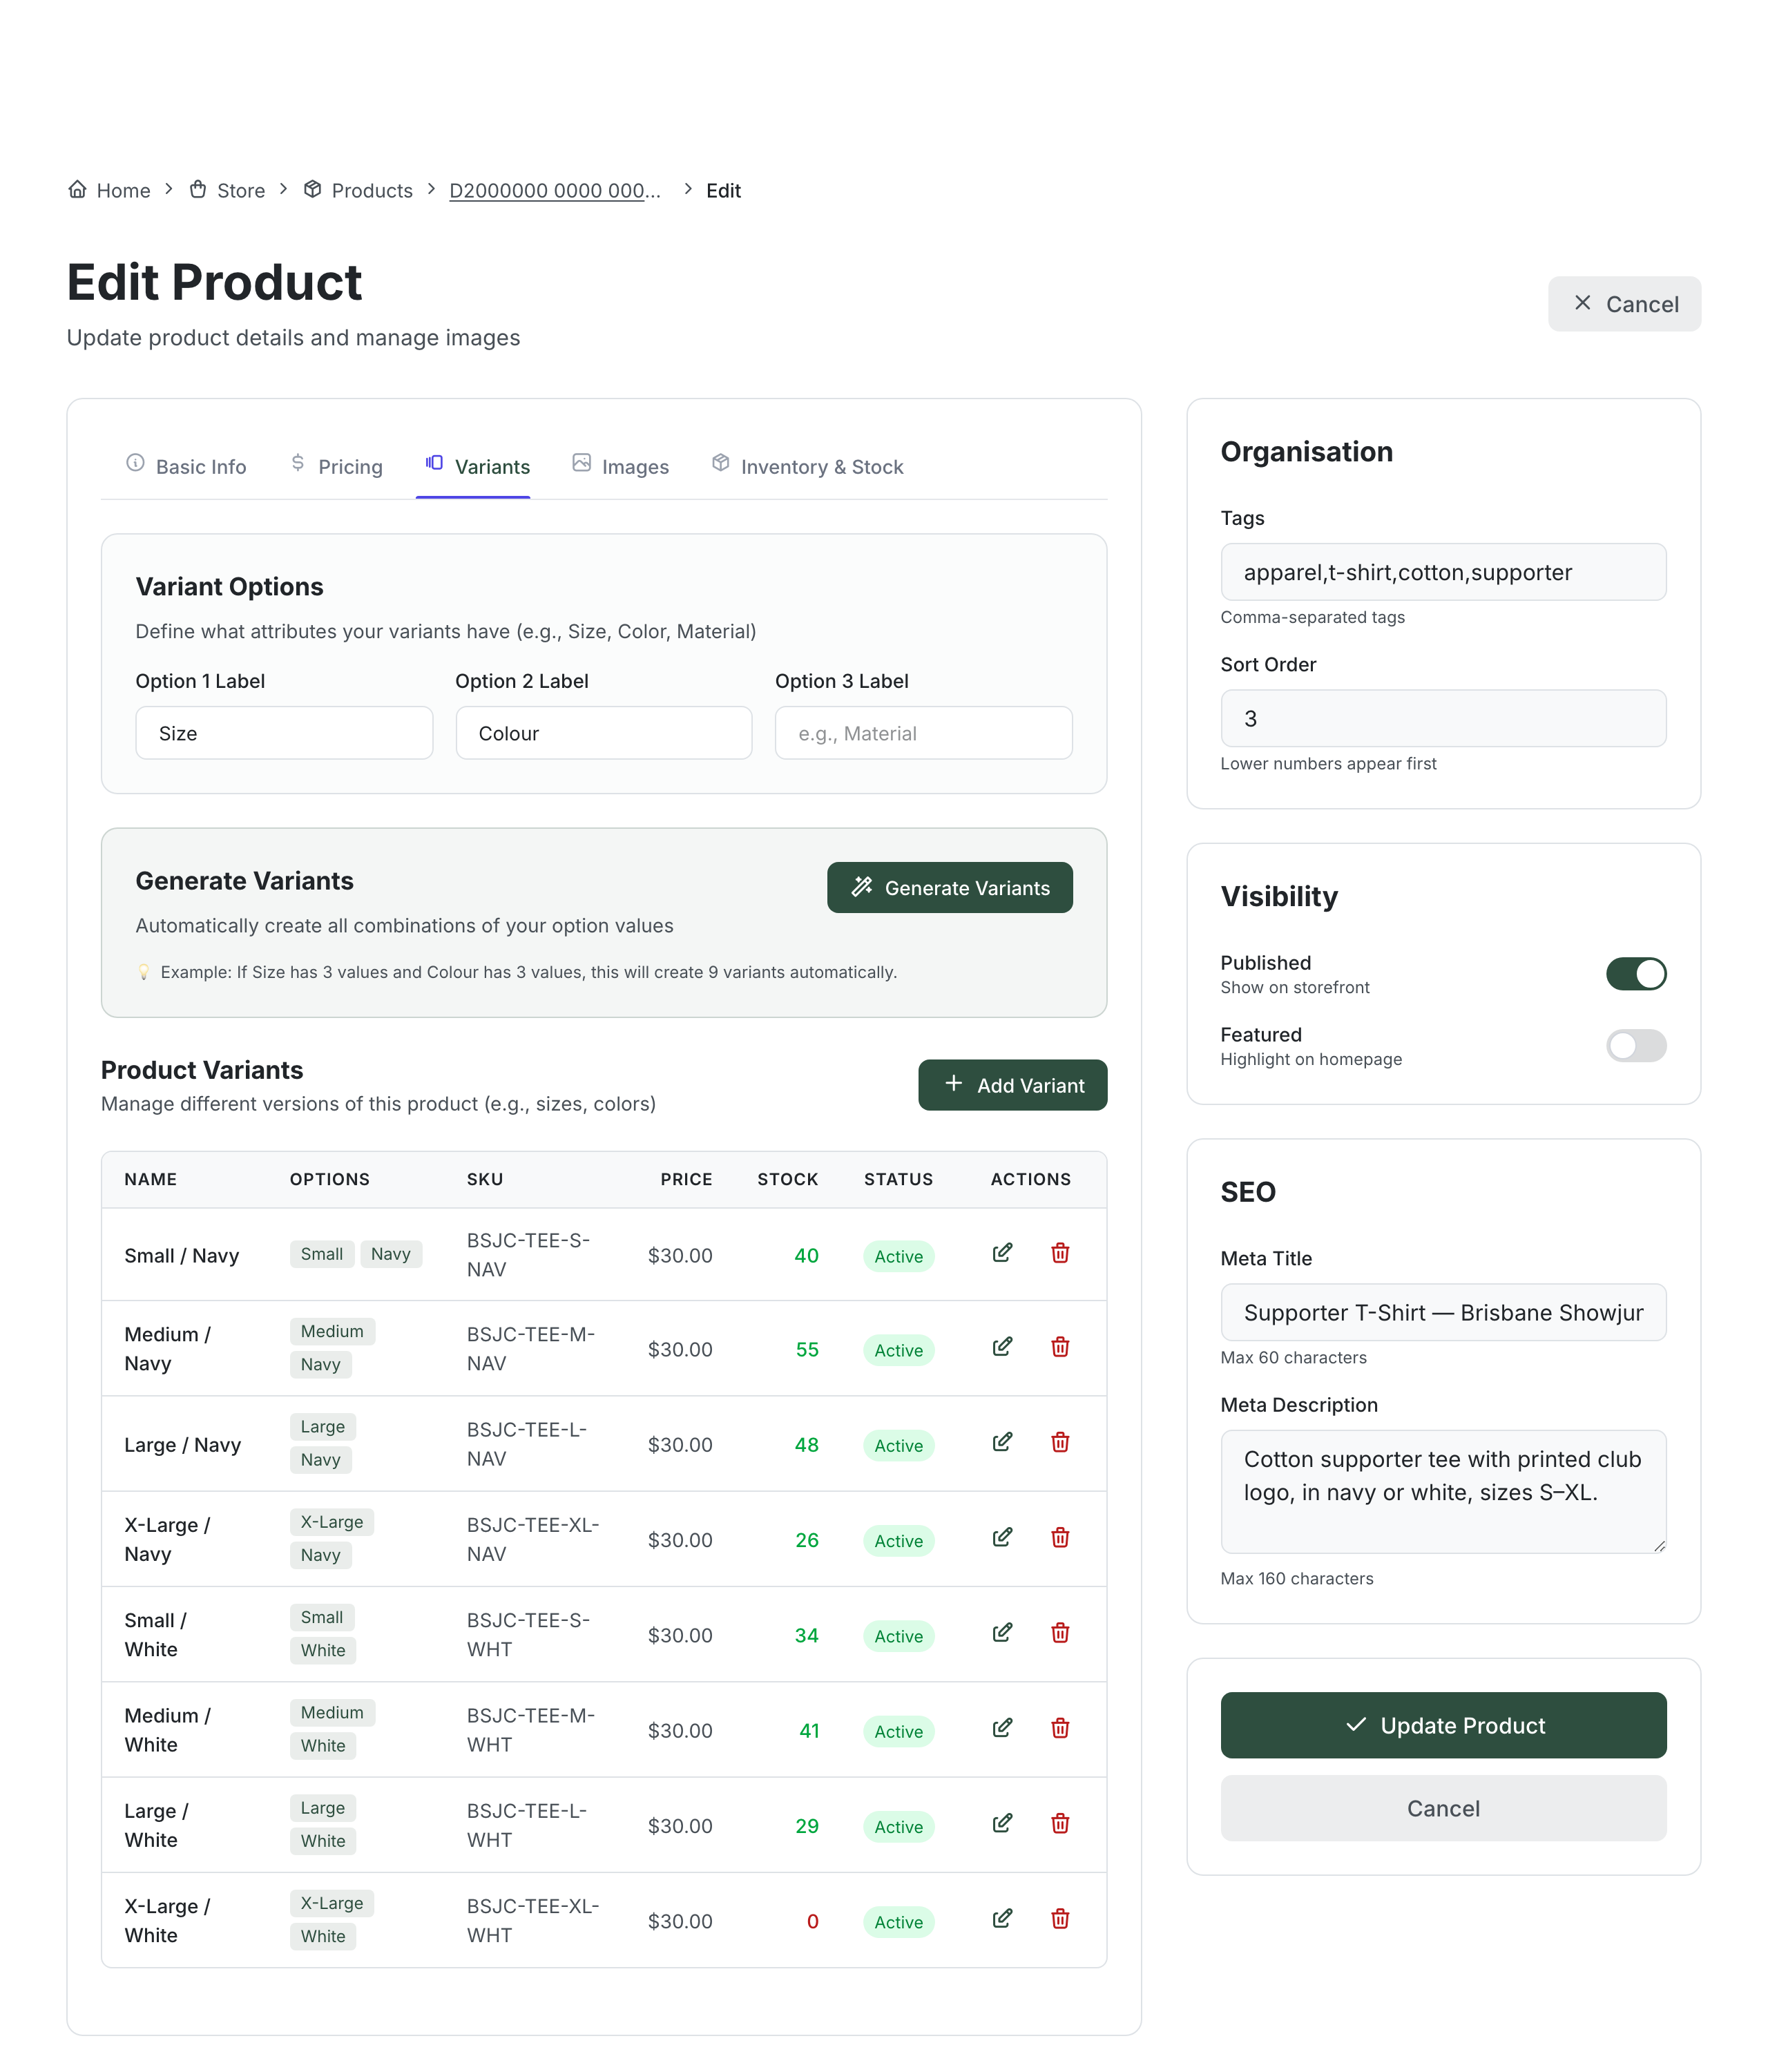The height and width of the screenshot is (2072, 1768).
Task: Focus the Meta Title field
Action: click(x=1443, y=1312)
